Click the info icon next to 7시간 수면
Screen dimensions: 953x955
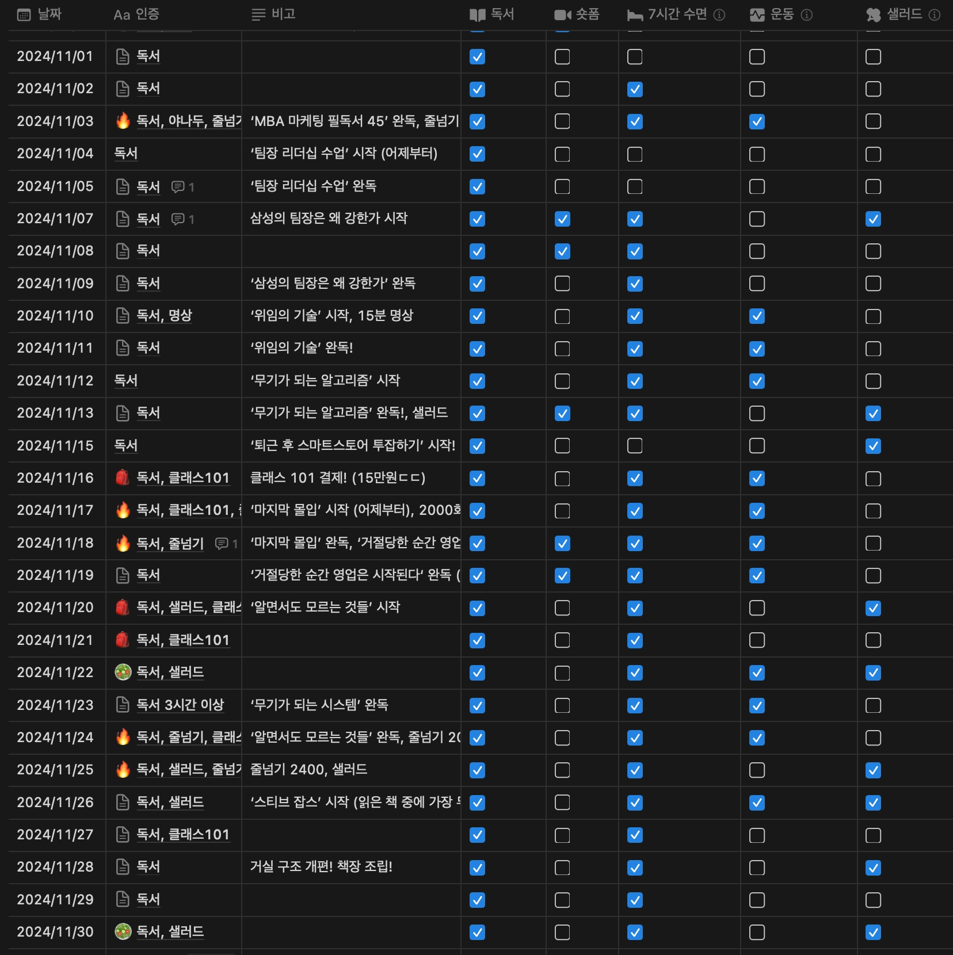719,15
